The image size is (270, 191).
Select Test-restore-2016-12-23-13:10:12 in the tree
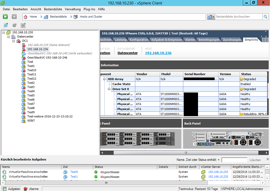(50, 117)
